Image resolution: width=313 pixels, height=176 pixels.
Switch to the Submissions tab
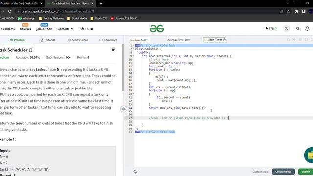78,40
